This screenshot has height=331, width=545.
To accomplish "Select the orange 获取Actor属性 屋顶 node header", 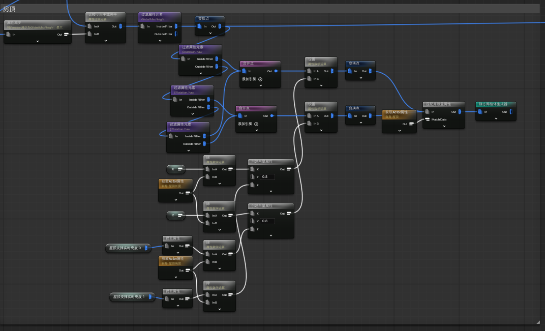I will point(399,114).
